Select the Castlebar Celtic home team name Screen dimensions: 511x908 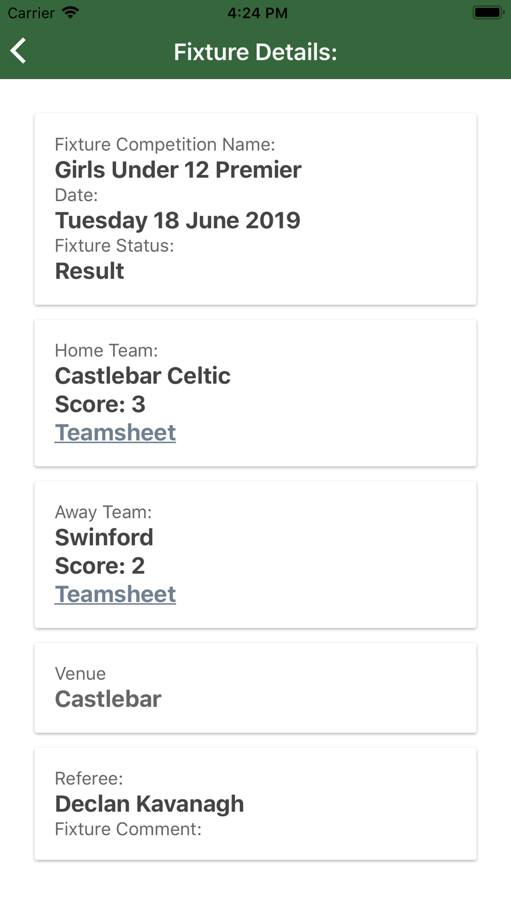click(x=143, y=376)
